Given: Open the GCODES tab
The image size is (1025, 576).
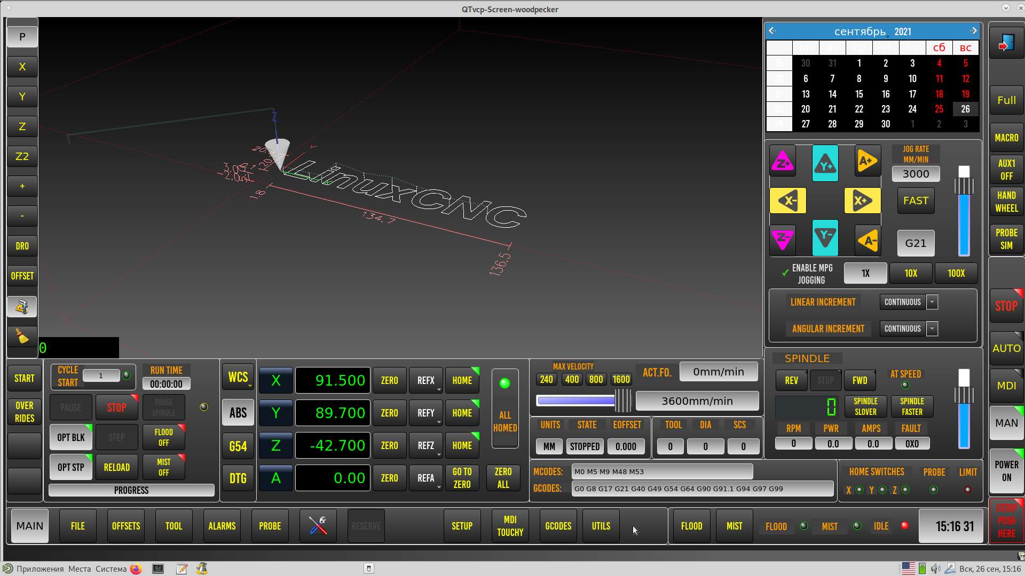Looking at the screenshot, I should click(x=558, y=526).
